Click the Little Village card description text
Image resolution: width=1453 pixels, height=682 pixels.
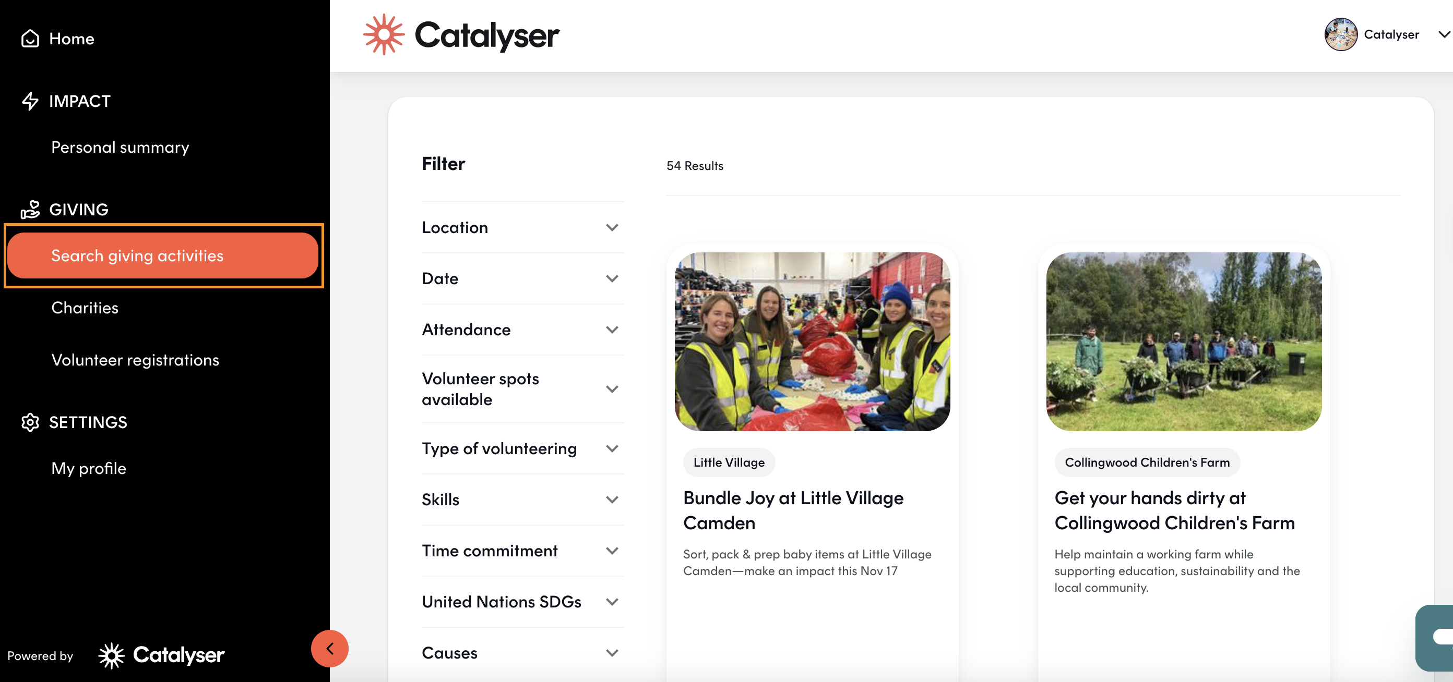point(807,563)
